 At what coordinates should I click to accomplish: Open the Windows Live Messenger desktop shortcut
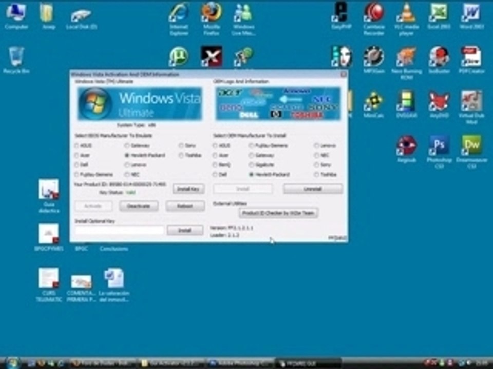click(243, 19)
